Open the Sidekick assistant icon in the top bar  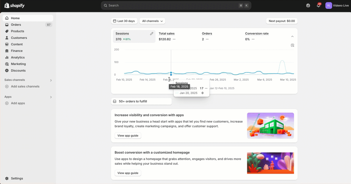coord(308,5)
